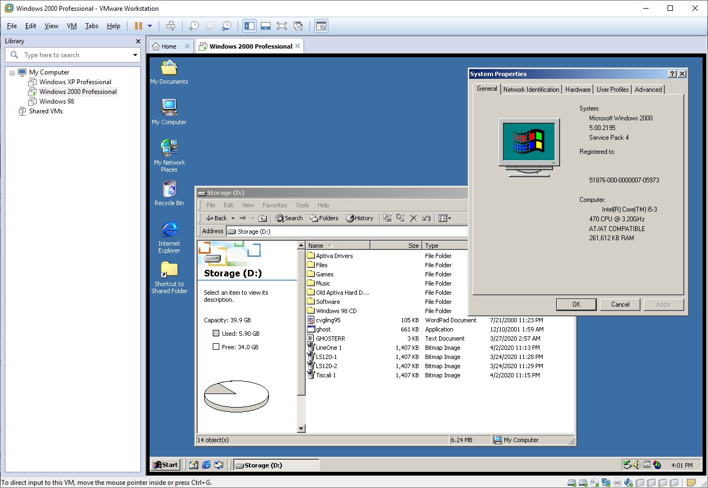
Task: Click Show Desktop quick launch icon
Action: tap(194, 465)
